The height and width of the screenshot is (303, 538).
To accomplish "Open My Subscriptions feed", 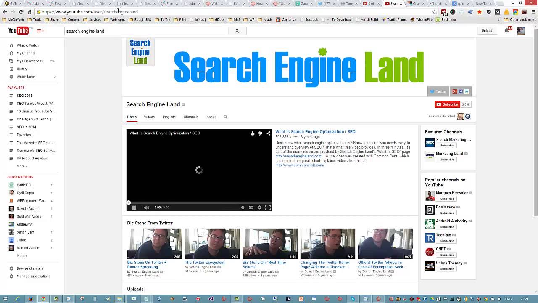I will tap(29, 61).
